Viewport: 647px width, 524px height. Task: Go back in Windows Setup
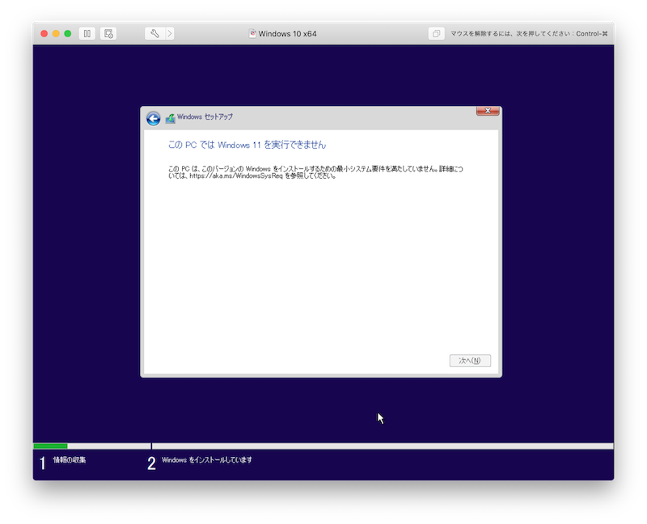pyautogui.click(x=154, y=119)
